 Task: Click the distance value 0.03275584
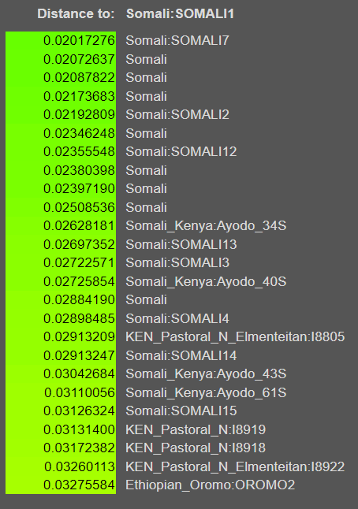point(79,485)
